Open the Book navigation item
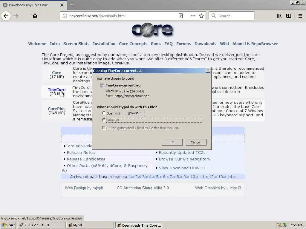This screenshot has height=229, width=306. point(156,44)
